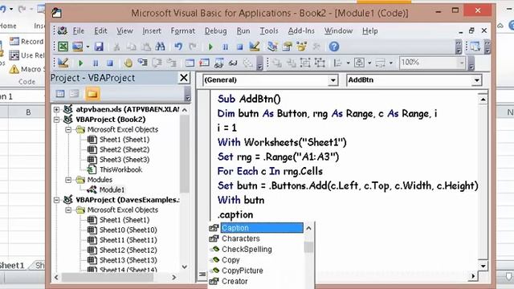
Task: Open Project Explorer from the toolbar icon
Action: [272, 47]
